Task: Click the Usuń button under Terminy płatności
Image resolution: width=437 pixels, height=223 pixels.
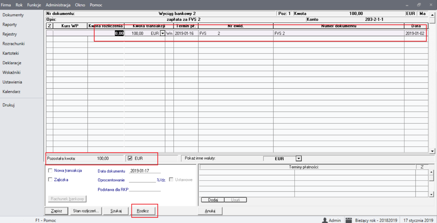Action: click(x=235, y=200)
